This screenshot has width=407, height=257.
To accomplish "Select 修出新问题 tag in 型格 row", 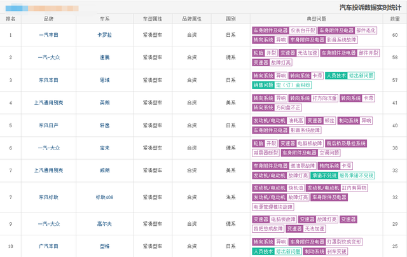I will click(x=288, y=251).
